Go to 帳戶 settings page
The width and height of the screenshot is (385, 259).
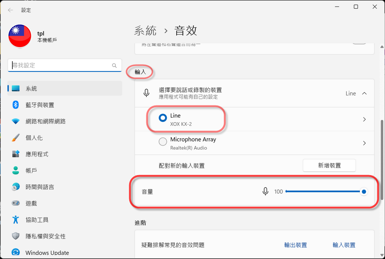(31, 170)
